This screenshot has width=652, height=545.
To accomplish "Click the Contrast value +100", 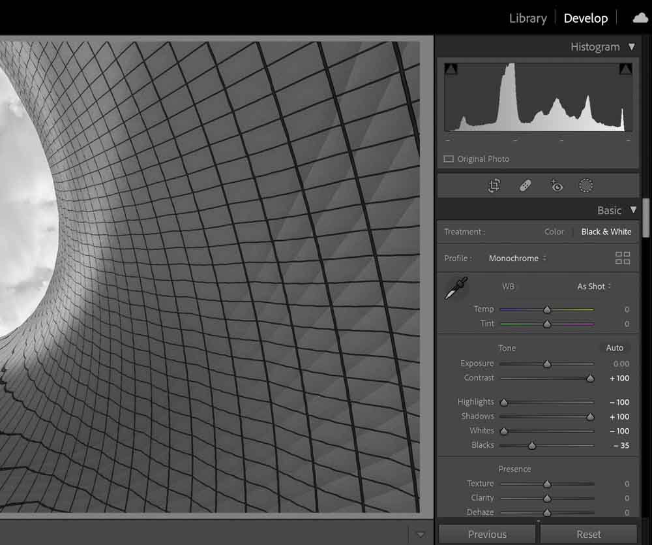I will pyautogui.click(x=619, y=378).
